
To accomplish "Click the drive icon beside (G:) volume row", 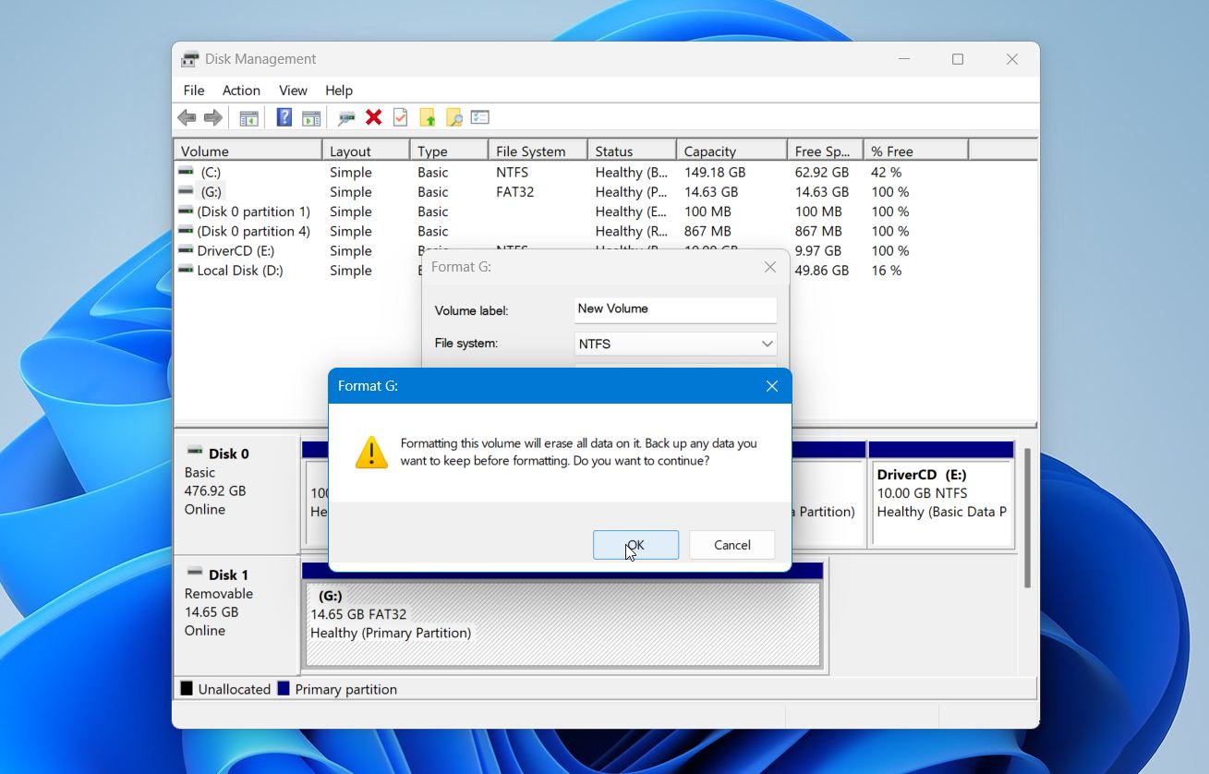I will click(186, 191).
